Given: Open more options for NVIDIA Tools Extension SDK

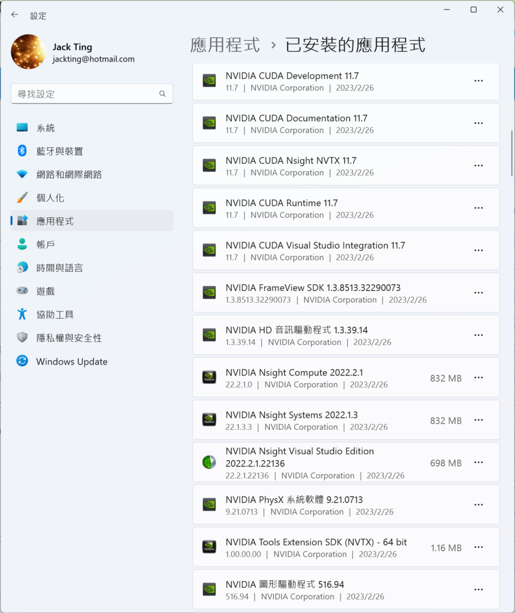Looking at the screenshot, I should (478, 547).
